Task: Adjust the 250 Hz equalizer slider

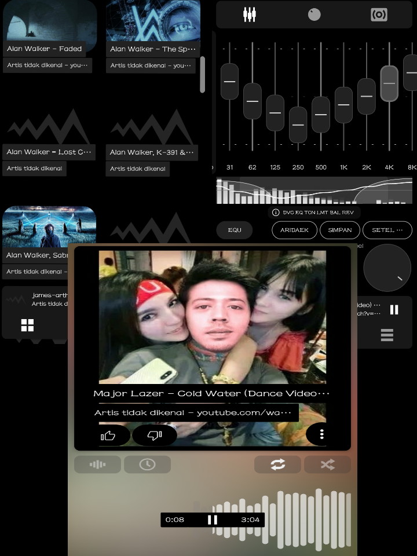Action: 298,125
